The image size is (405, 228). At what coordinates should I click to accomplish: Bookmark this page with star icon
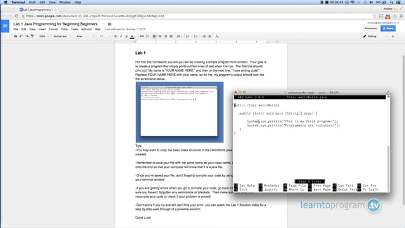tap(374, 16)
